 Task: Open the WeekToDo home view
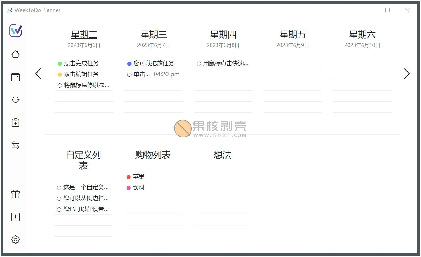[15, 54]
